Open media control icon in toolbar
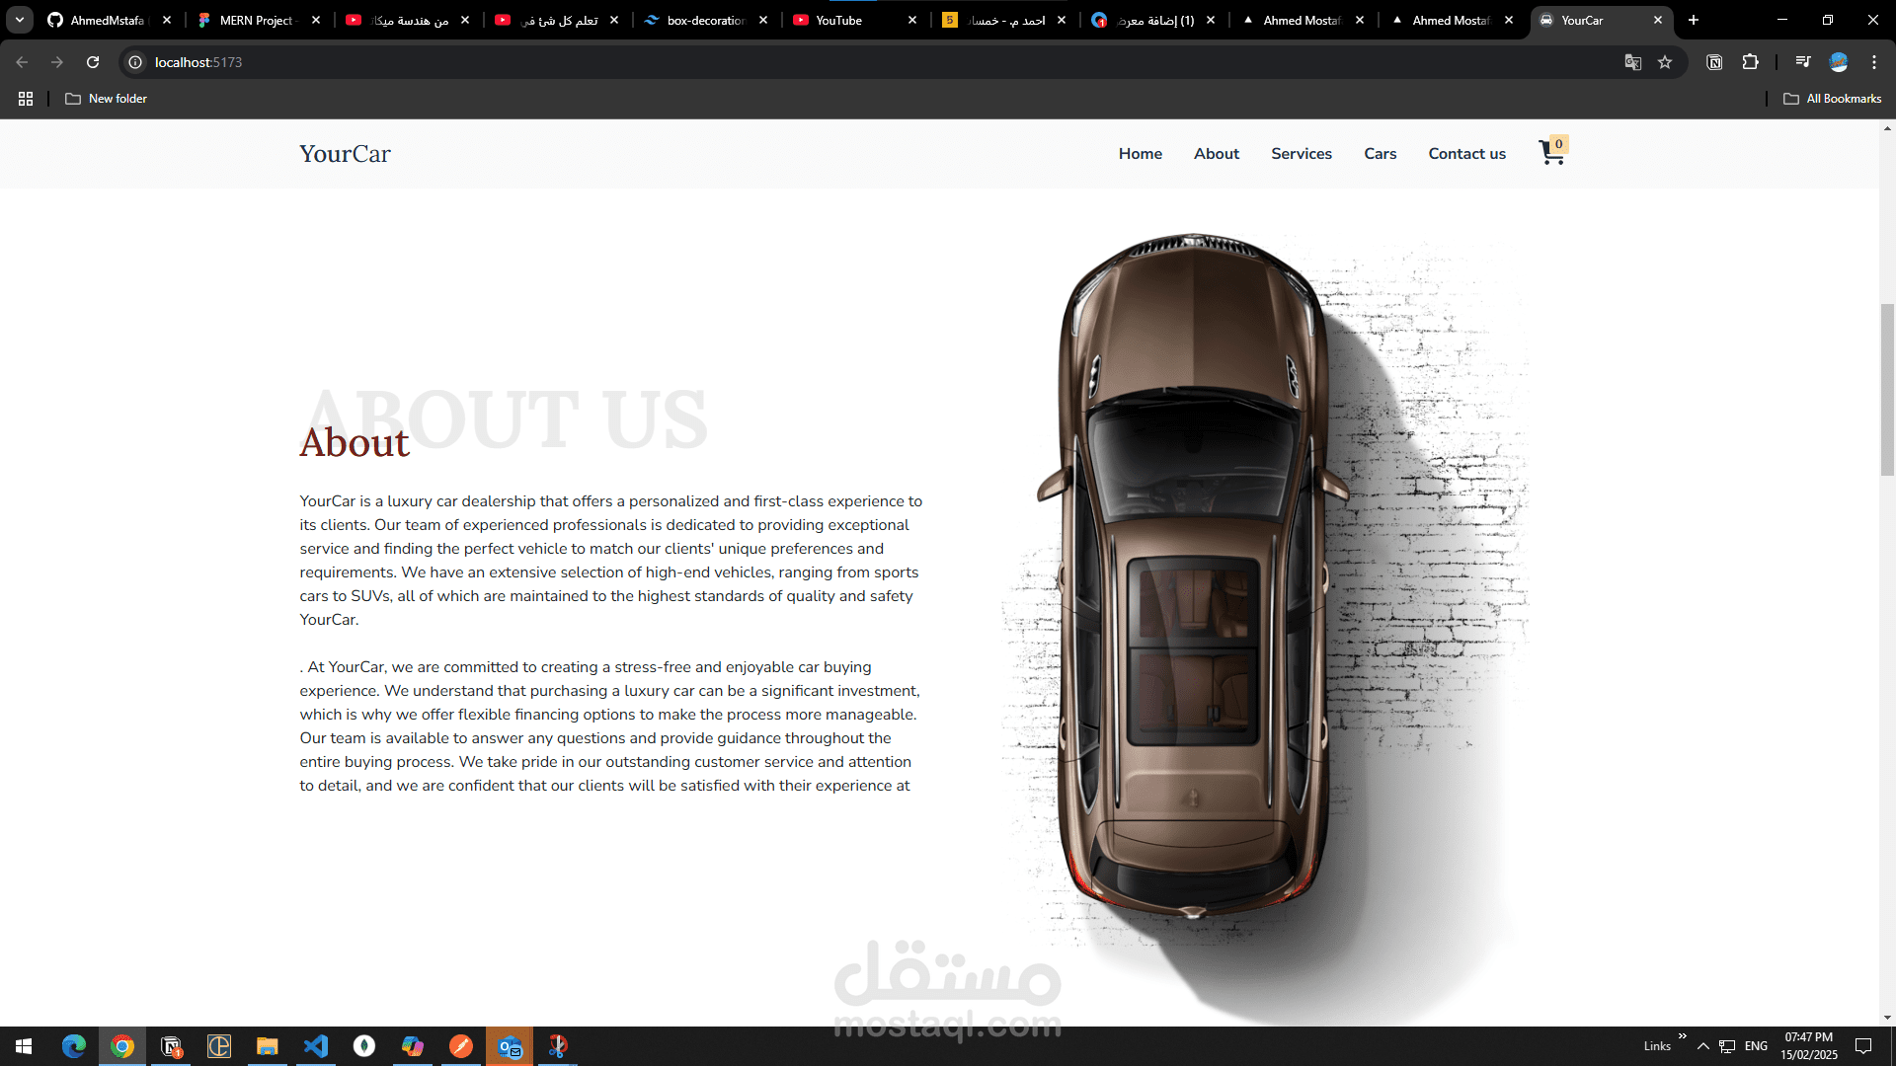Viewport: 1896px width, 1066px height. [1803, 62]
